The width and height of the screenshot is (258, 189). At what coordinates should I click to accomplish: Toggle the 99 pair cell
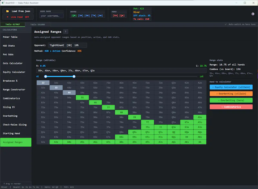[x=134, y=117]
